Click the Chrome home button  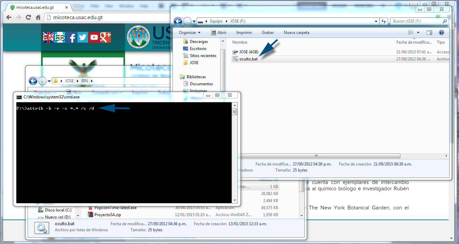coord(38,17)
